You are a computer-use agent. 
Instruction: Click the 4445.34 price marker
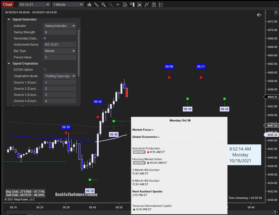click(x=271, y=135)
